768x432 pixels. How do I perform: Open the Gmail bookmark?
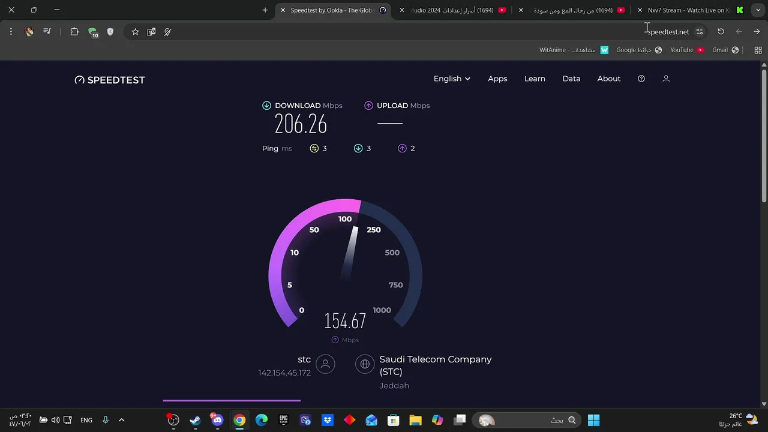pos(725,50)
